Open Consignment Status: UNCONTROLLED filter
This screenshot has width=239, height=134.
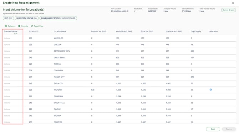pos(58,18)
